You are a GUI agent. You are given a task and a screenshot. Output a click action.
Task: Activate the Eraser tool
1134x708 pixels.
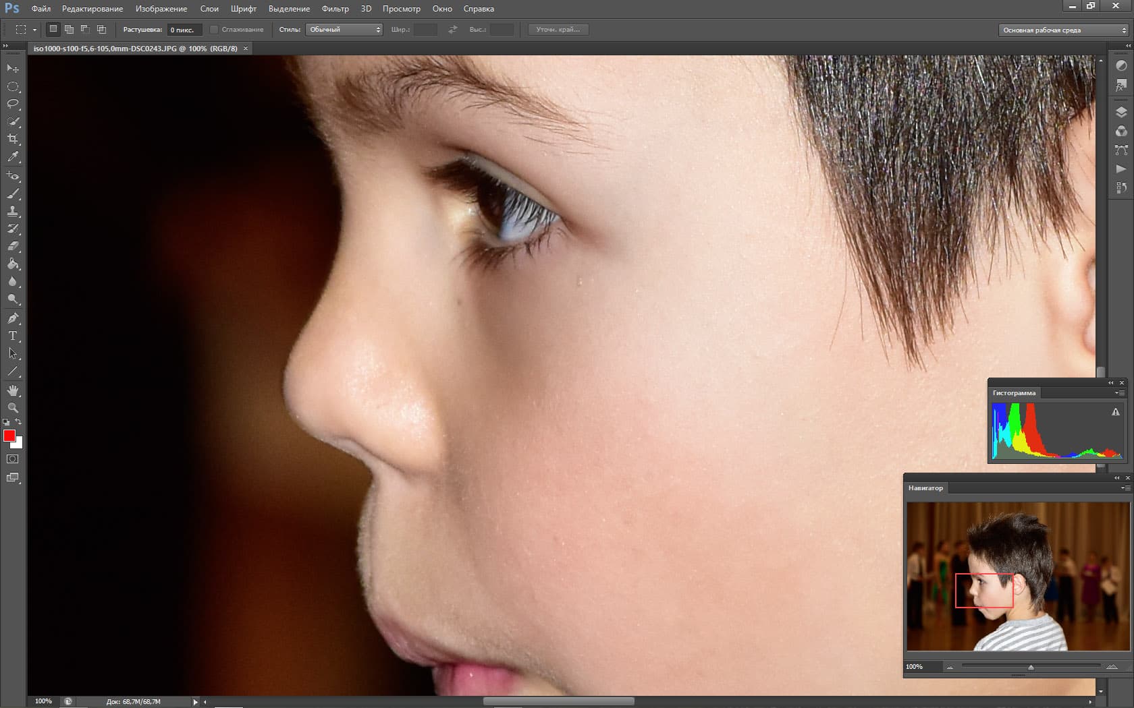(13, 246)
